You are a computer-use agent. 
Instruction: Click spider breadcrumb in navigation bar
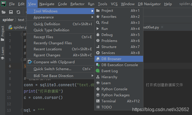tap(8, 20)
